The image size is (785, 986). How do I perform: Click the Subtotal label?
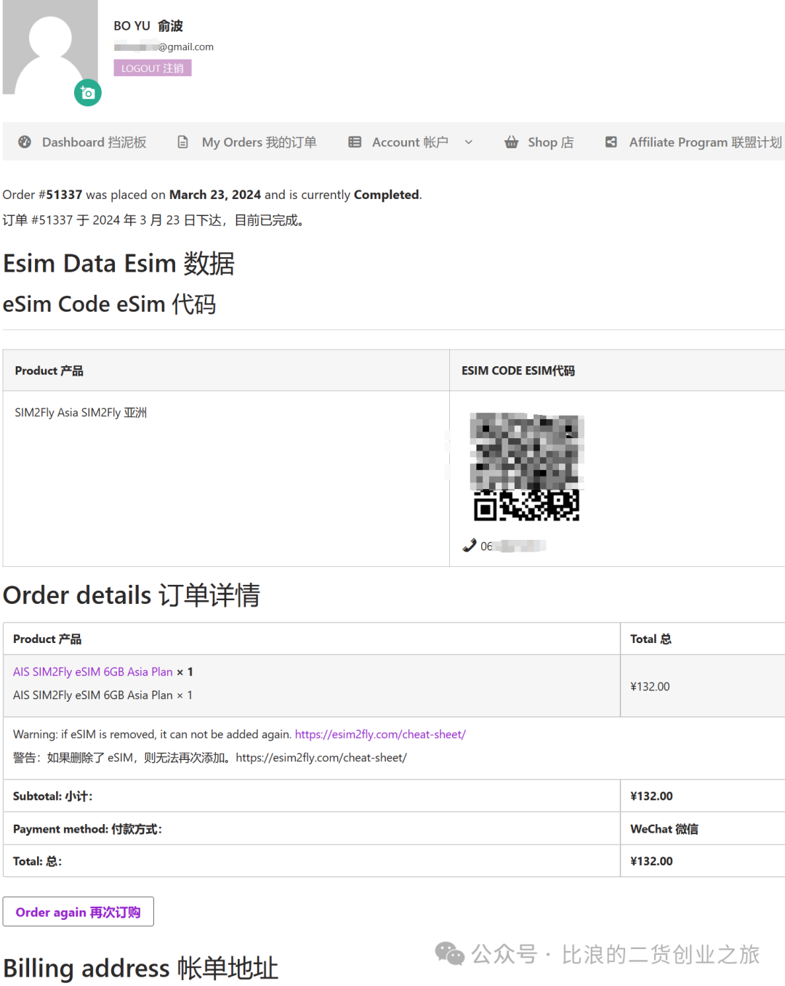click(52, 796)
